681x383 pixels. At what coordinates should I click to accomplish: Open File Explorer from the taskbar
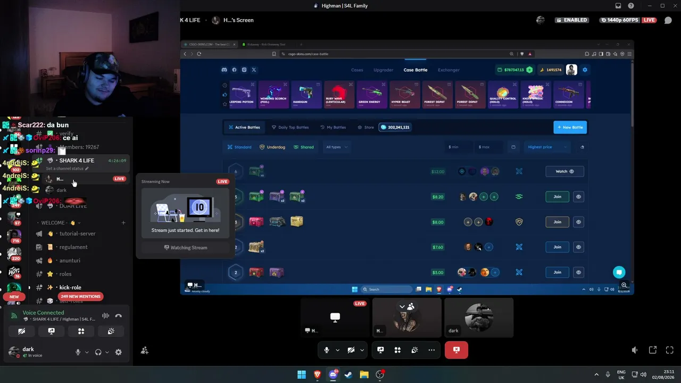(x=364, y=374)
